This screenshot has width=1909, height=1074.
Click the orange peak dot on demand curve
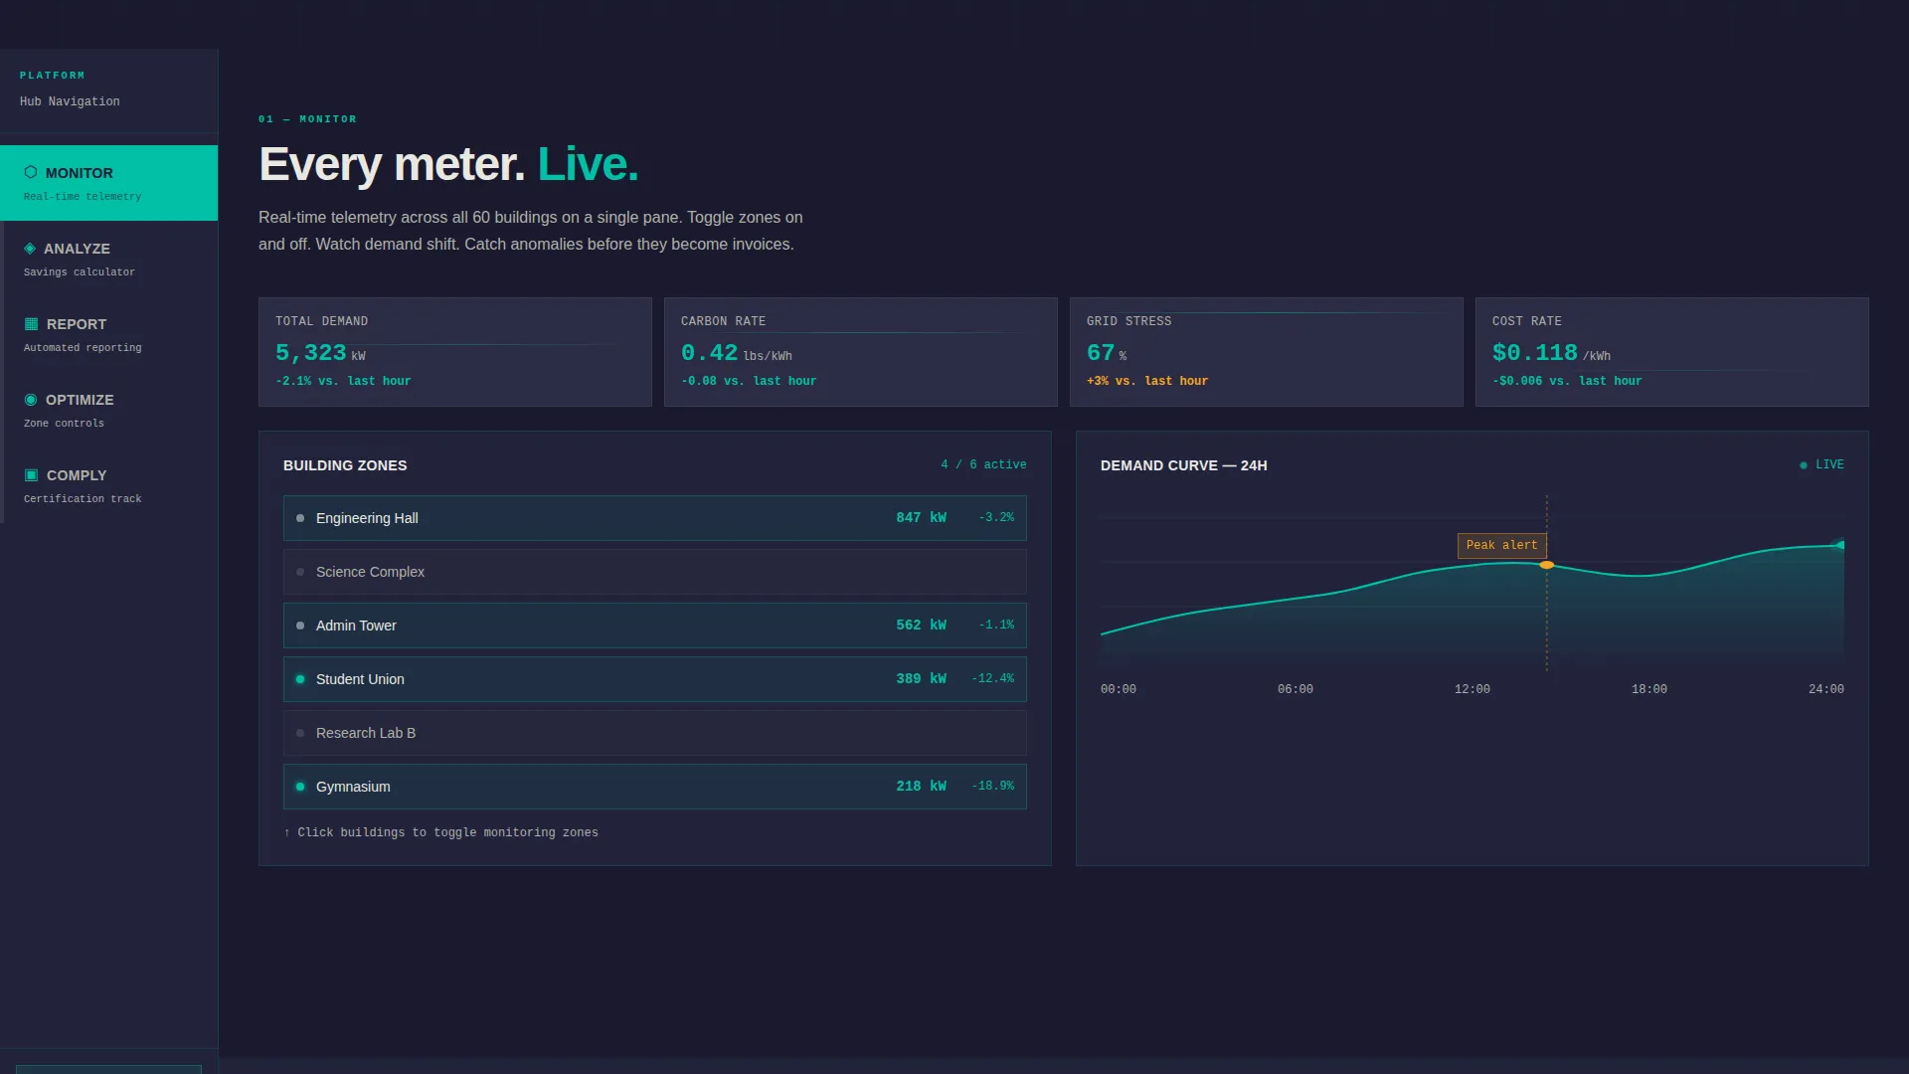(1546, 565)
